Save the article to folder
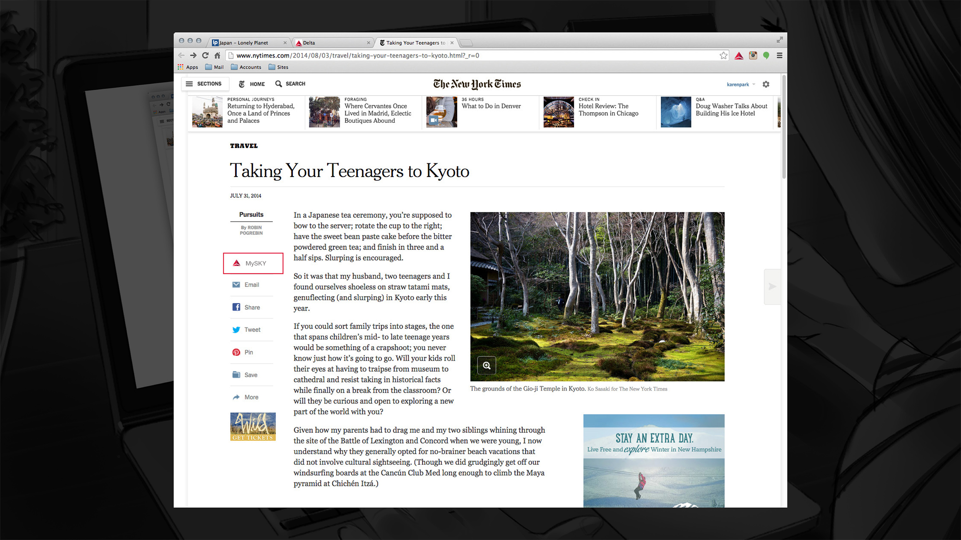 pos(250,375)
